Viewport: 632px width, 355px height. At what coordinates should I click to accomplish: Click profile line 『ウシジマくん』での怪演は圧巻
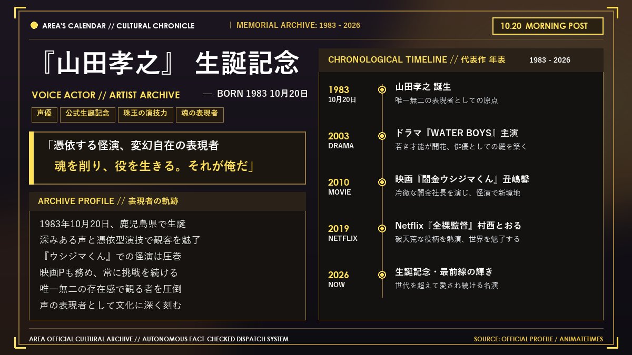(111, 257)
